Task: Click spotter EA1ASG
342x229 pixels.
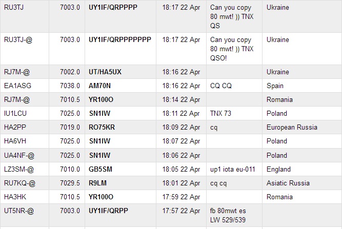Action: pyautogui.click(x=17, y=86)
